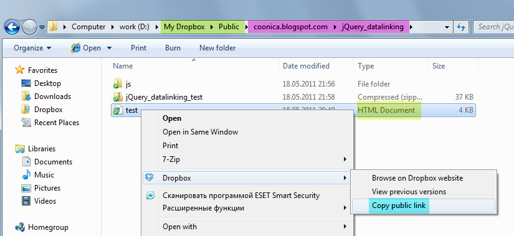Click the Back navigation arrow button
This screenshot has width=514, height=236.
(12, 27)
